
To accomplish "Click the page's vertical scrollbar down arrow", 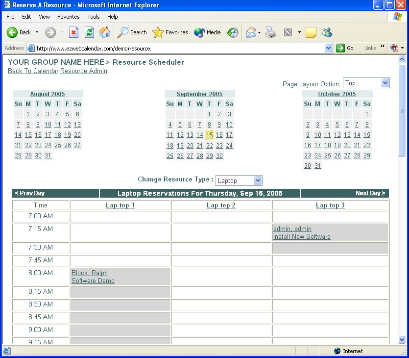I will (x=402, y=339).
